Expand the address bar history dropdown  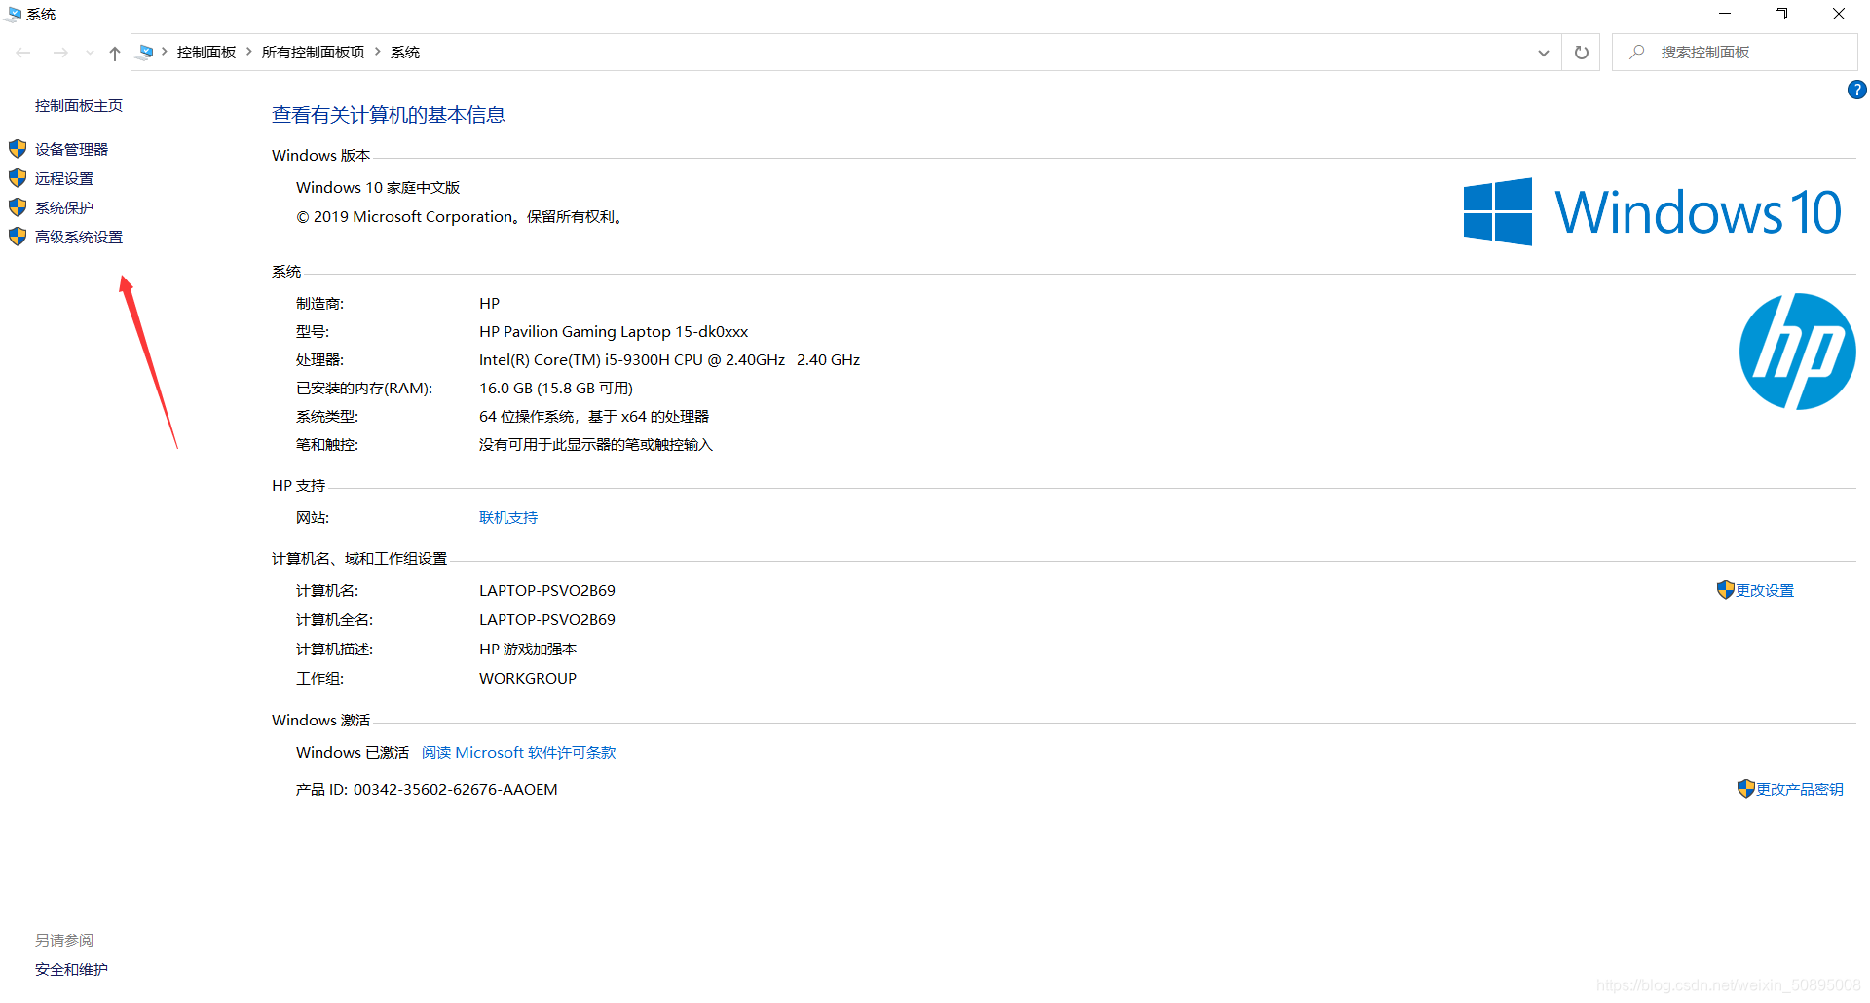pyautogui.click(x=1544, y=53)
